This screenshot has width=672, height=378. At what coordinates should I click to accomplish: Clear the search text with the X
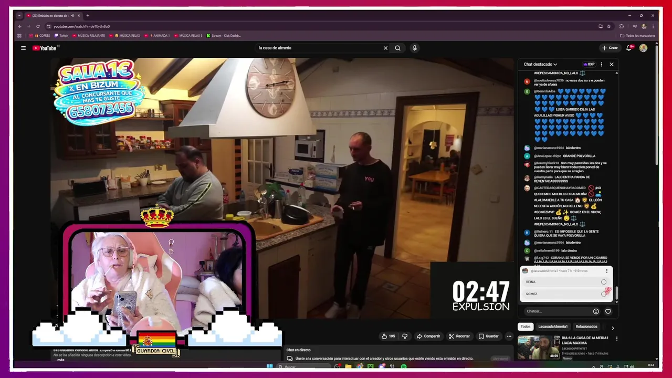coord(385,48)
